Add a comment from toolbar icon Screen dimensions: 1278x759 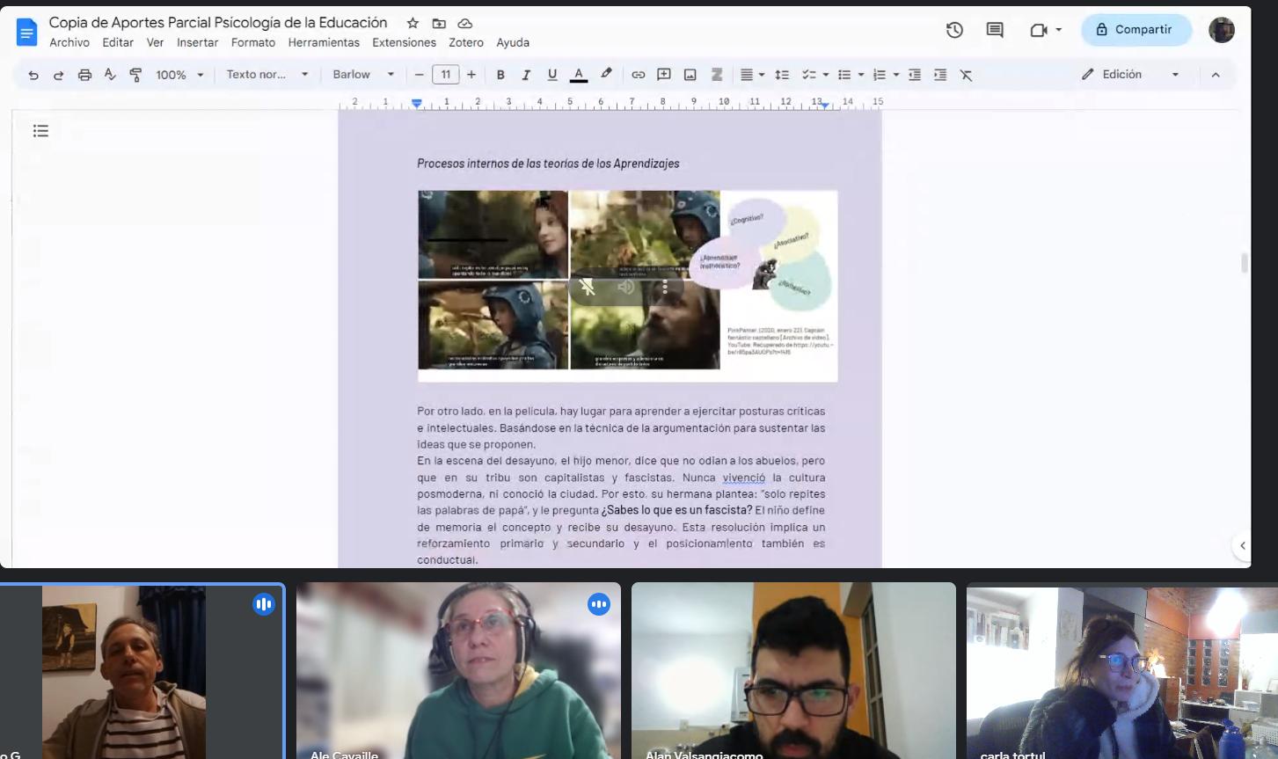point(664,75)
